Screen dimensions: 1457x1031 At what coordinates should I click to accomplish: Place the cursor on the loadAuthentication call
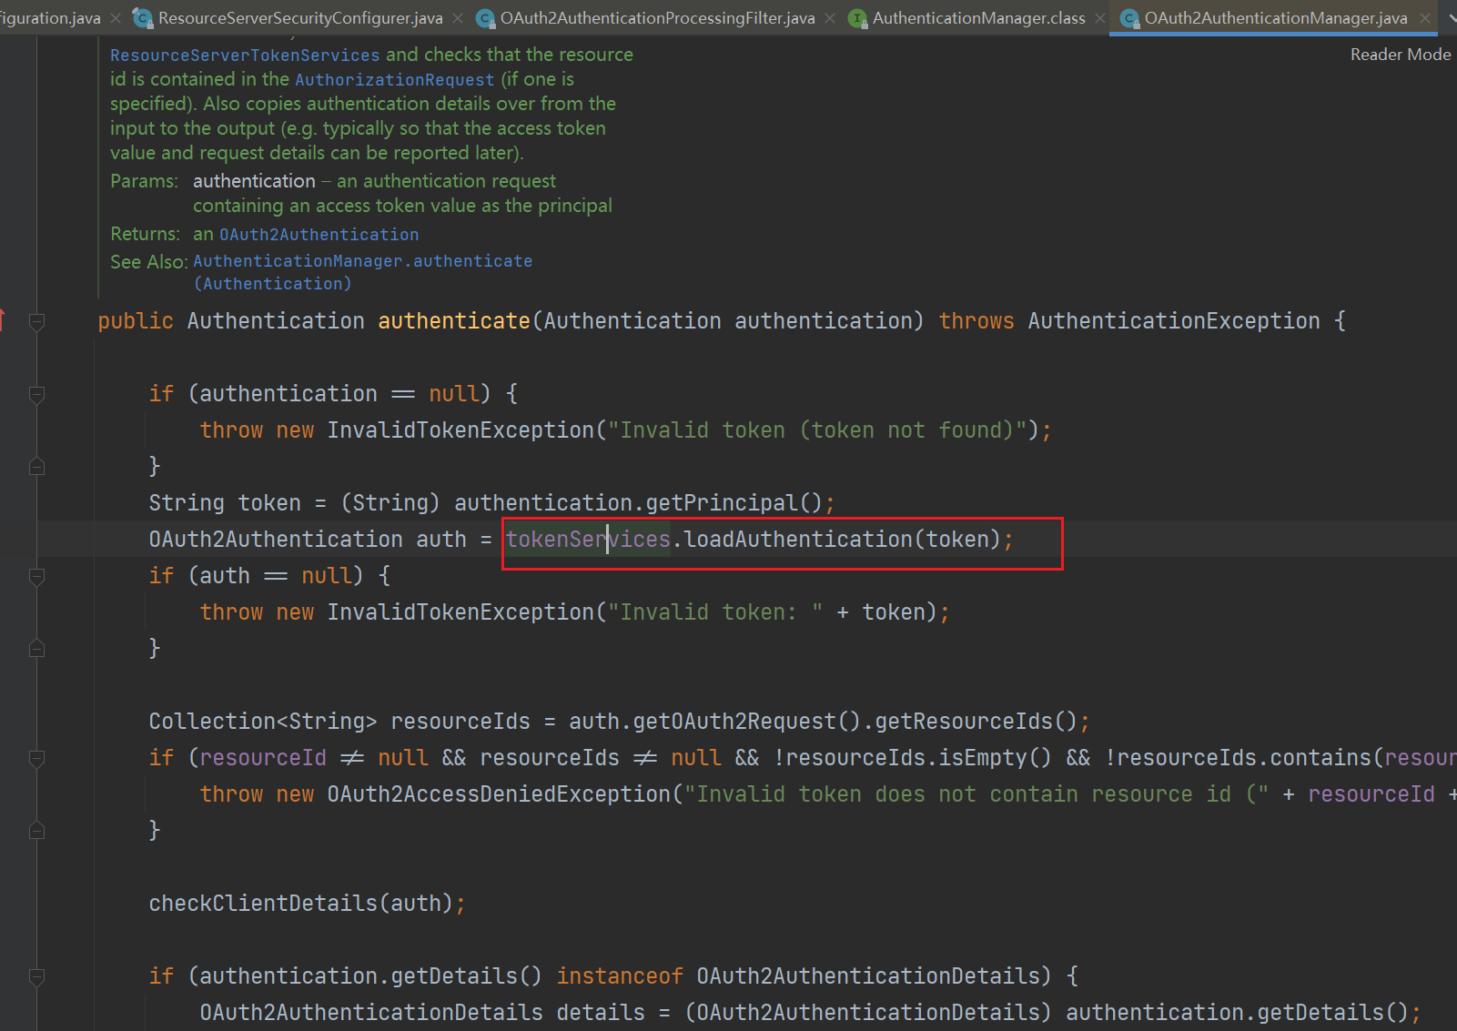click(798, 540)
